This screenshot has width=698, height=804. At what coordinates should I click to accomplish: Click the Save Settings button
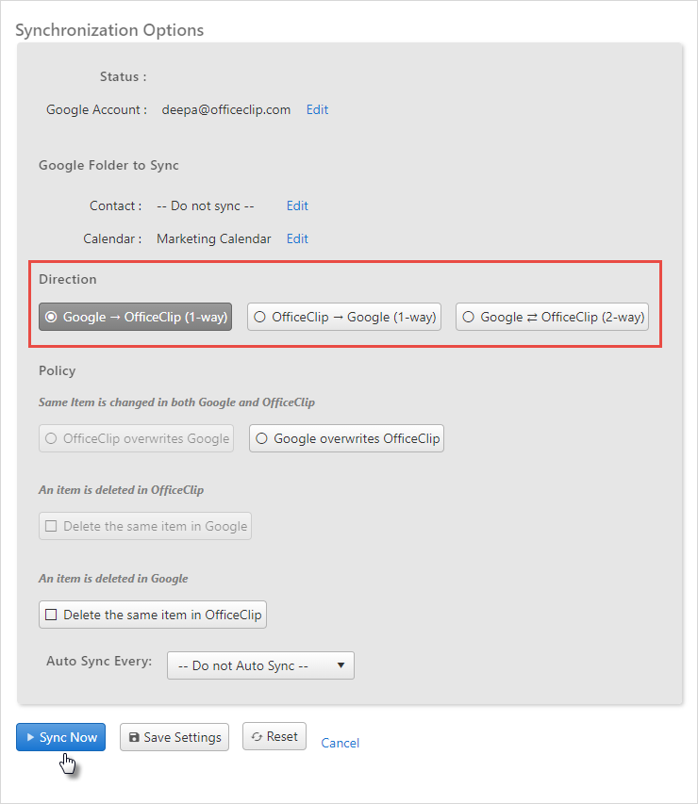pyautogui.click(x=174, y=737)
